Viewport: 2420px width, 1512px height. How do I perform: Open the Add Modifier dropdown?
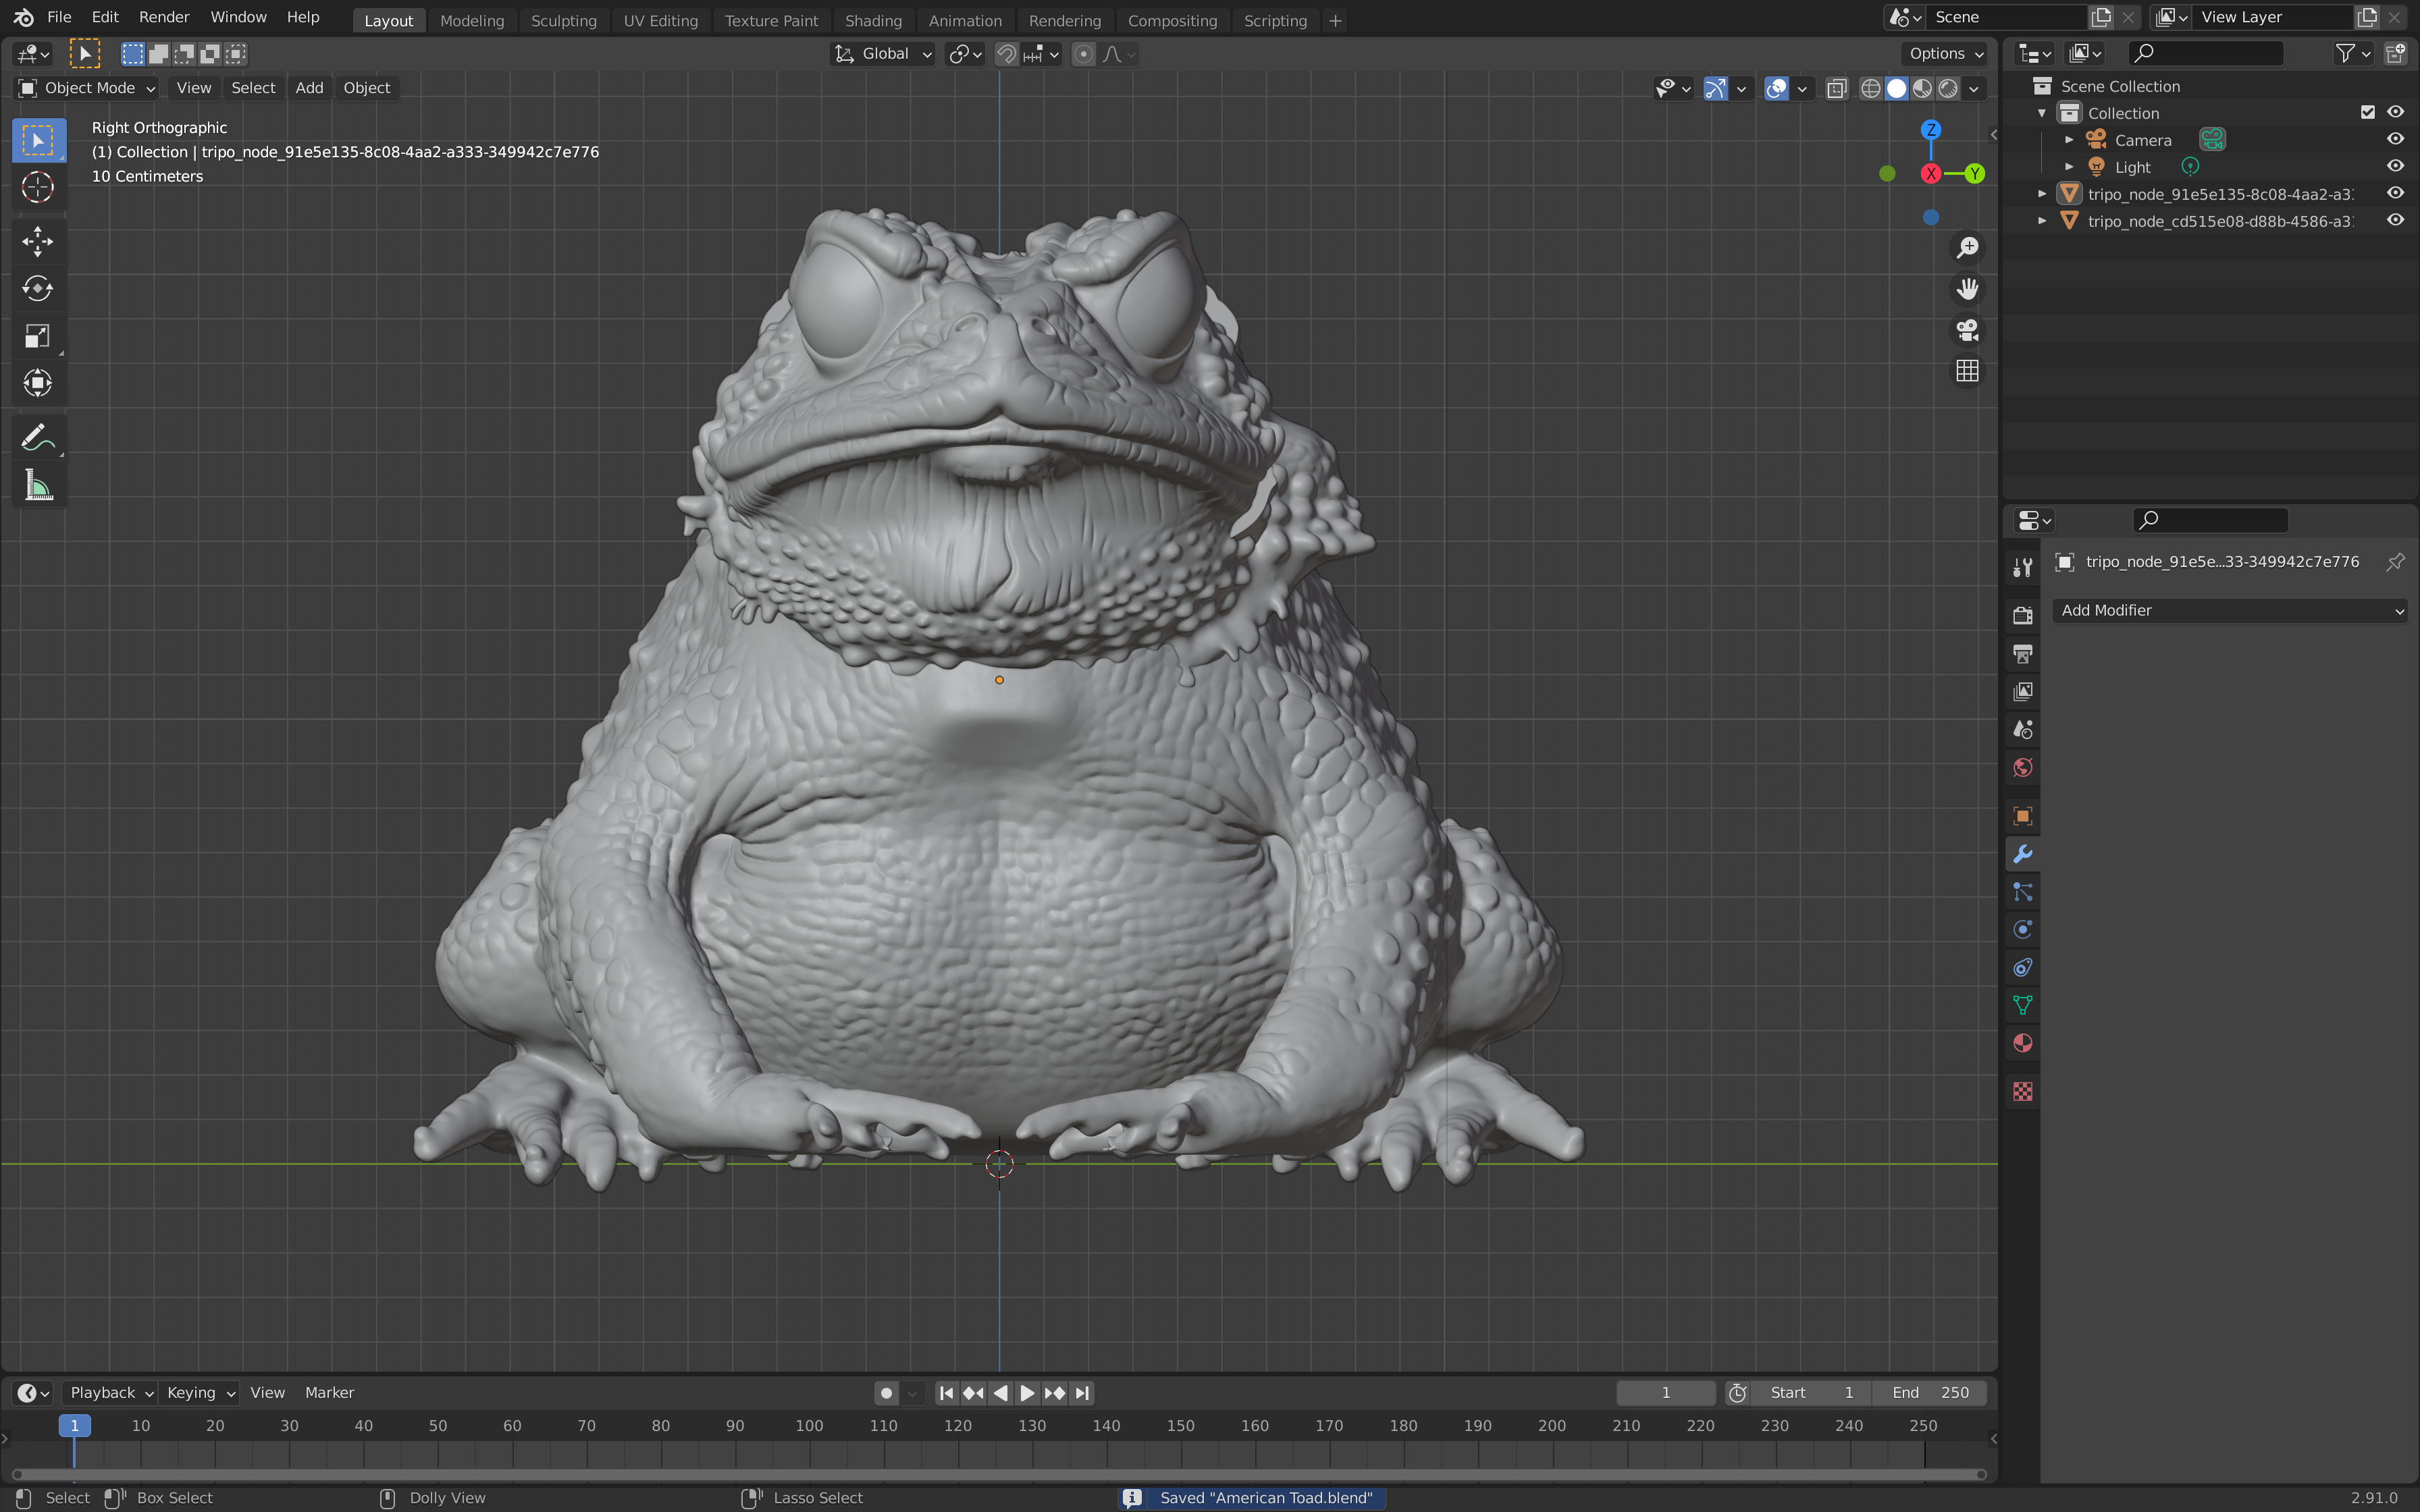(2229, 610)
